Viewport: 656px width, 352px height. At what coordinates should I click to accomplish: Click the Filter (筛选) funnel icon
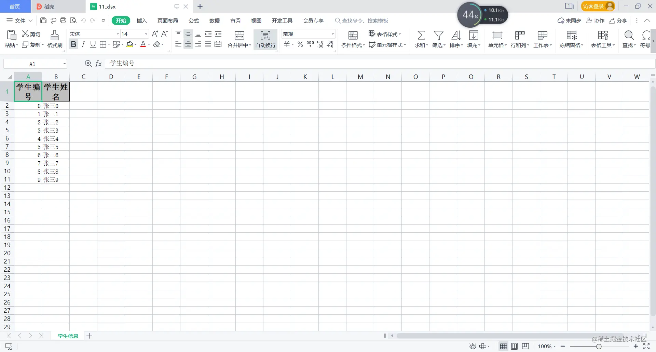[x=439, y=36]
